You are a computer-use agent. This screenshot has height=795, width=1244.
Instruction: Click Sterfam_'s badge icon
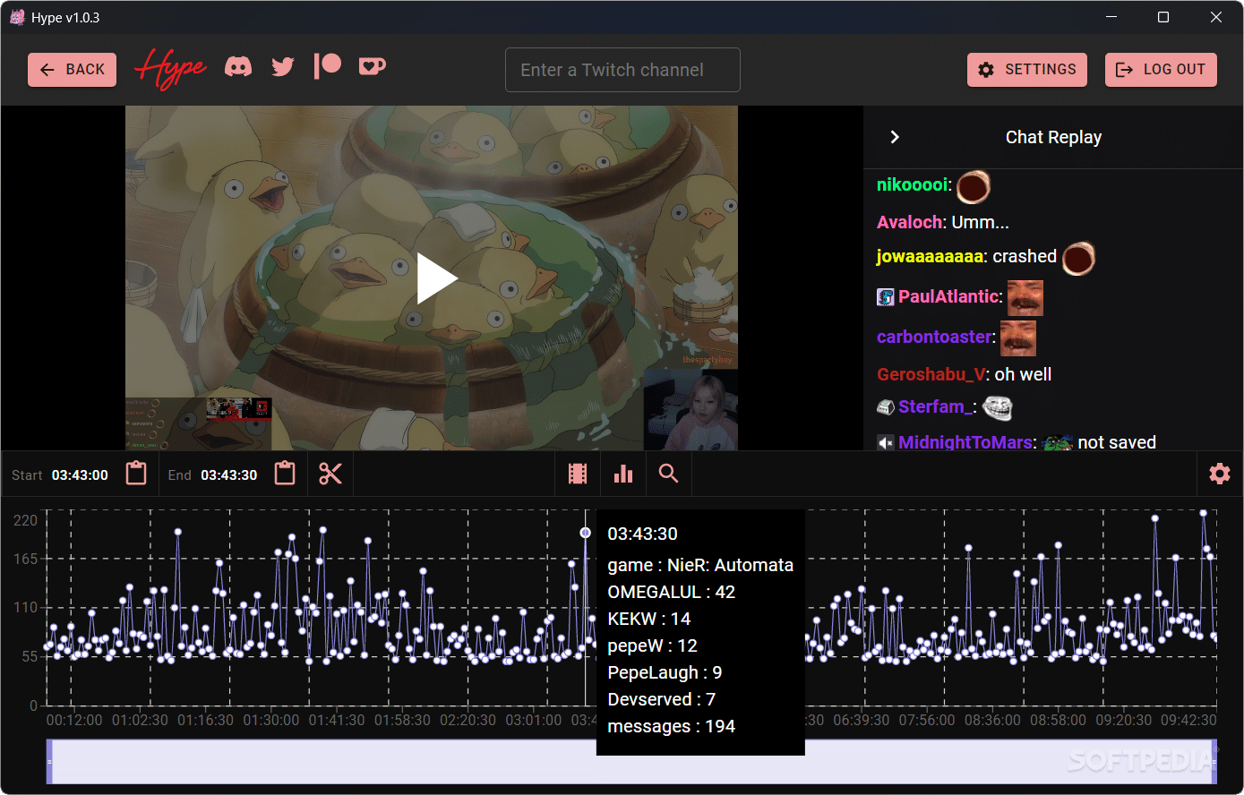[886, 407]
